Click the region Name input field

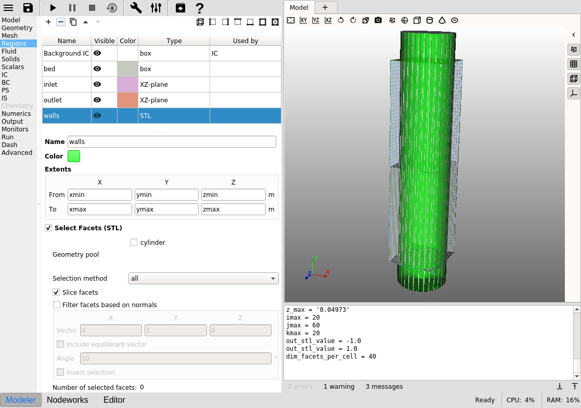172,142
